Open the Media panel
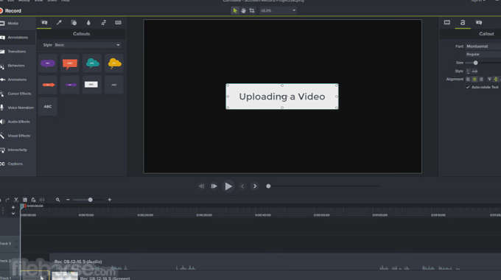 13,24
